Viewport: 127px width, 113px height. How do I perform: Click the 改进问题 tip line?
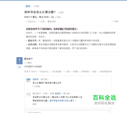tap(71, 46)
